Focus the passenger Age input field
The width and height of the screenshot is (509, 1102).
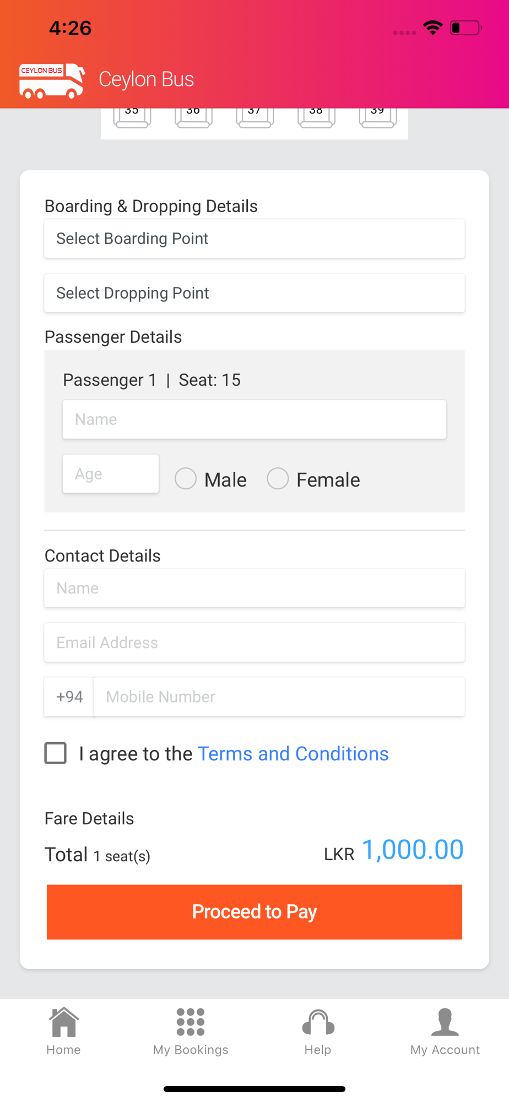[111, 474]
